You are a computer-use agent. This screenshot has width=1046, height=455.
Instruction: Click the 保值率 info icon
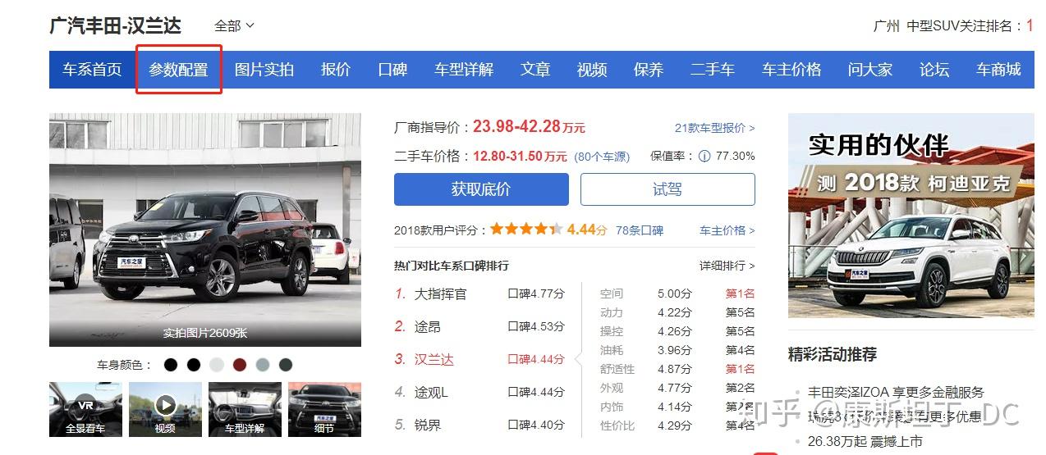[704, 156]
